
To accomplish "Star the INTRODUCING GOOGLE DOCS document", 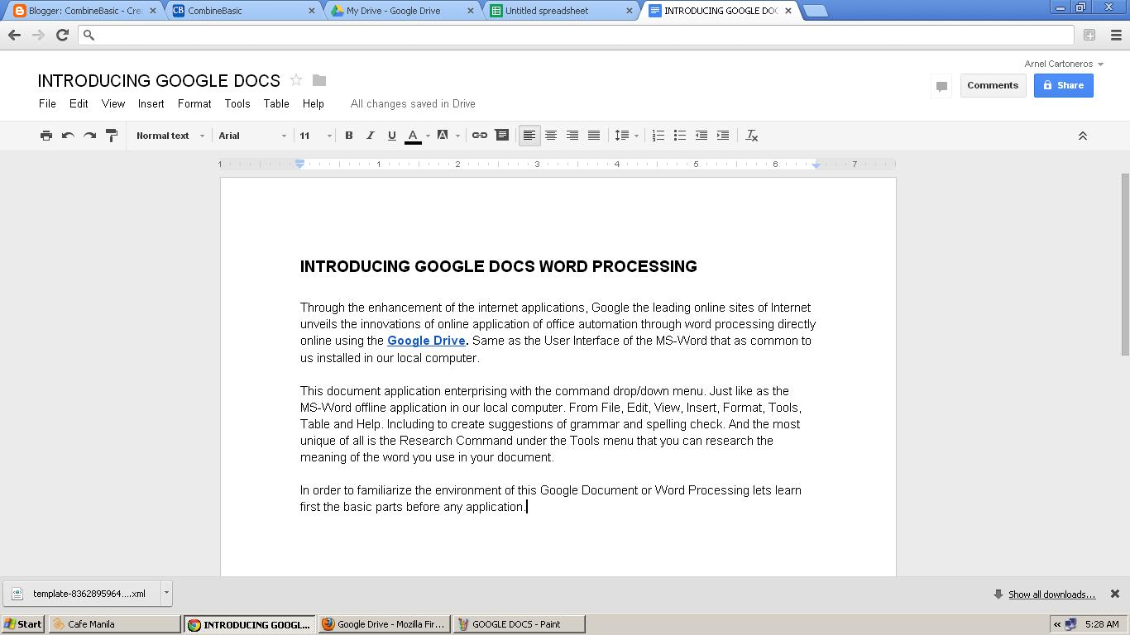I will 295,80.
